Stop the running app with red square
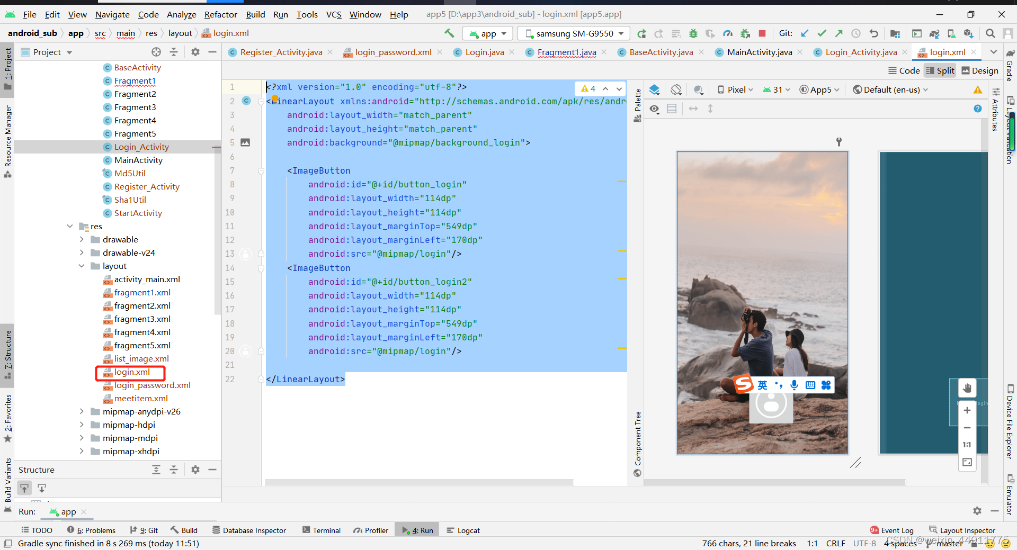Screen dimensions: 1017x550 pyautogui.click(x=762, y=33)
